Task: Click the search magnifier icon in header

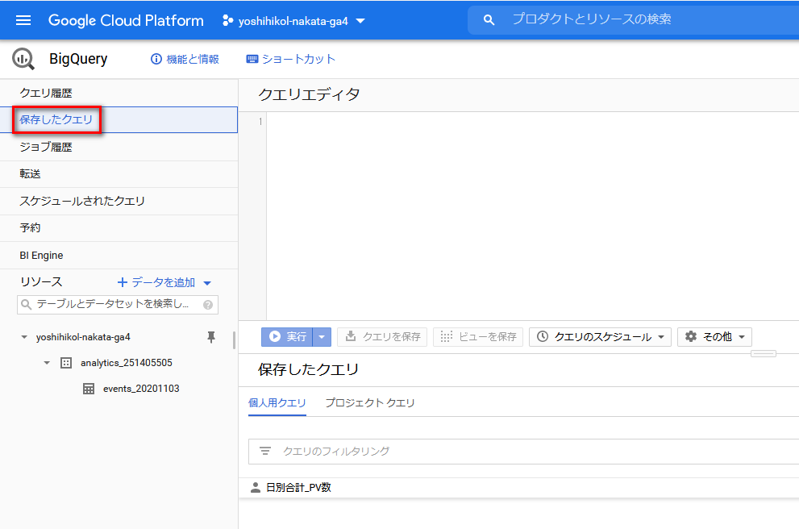Action: coord(489,20)
